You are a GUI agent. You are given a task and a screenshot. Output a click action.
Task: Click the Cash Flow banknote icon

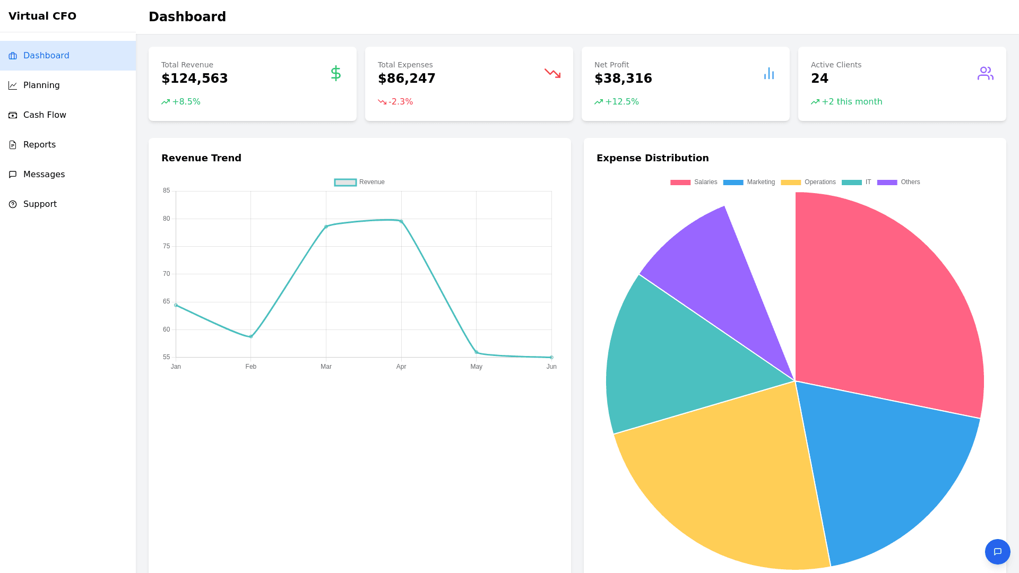13,115
